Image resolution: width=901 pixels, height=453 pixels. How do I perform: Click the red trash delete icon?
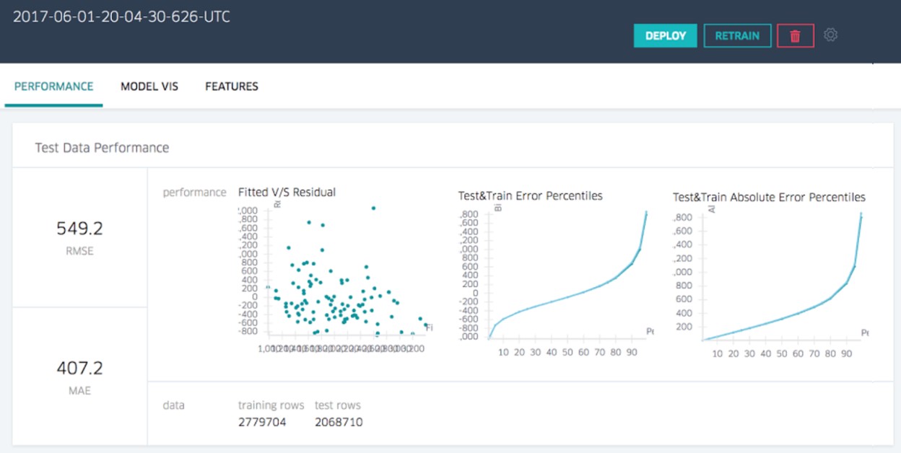pyautogui.click(x=795, y=36)
